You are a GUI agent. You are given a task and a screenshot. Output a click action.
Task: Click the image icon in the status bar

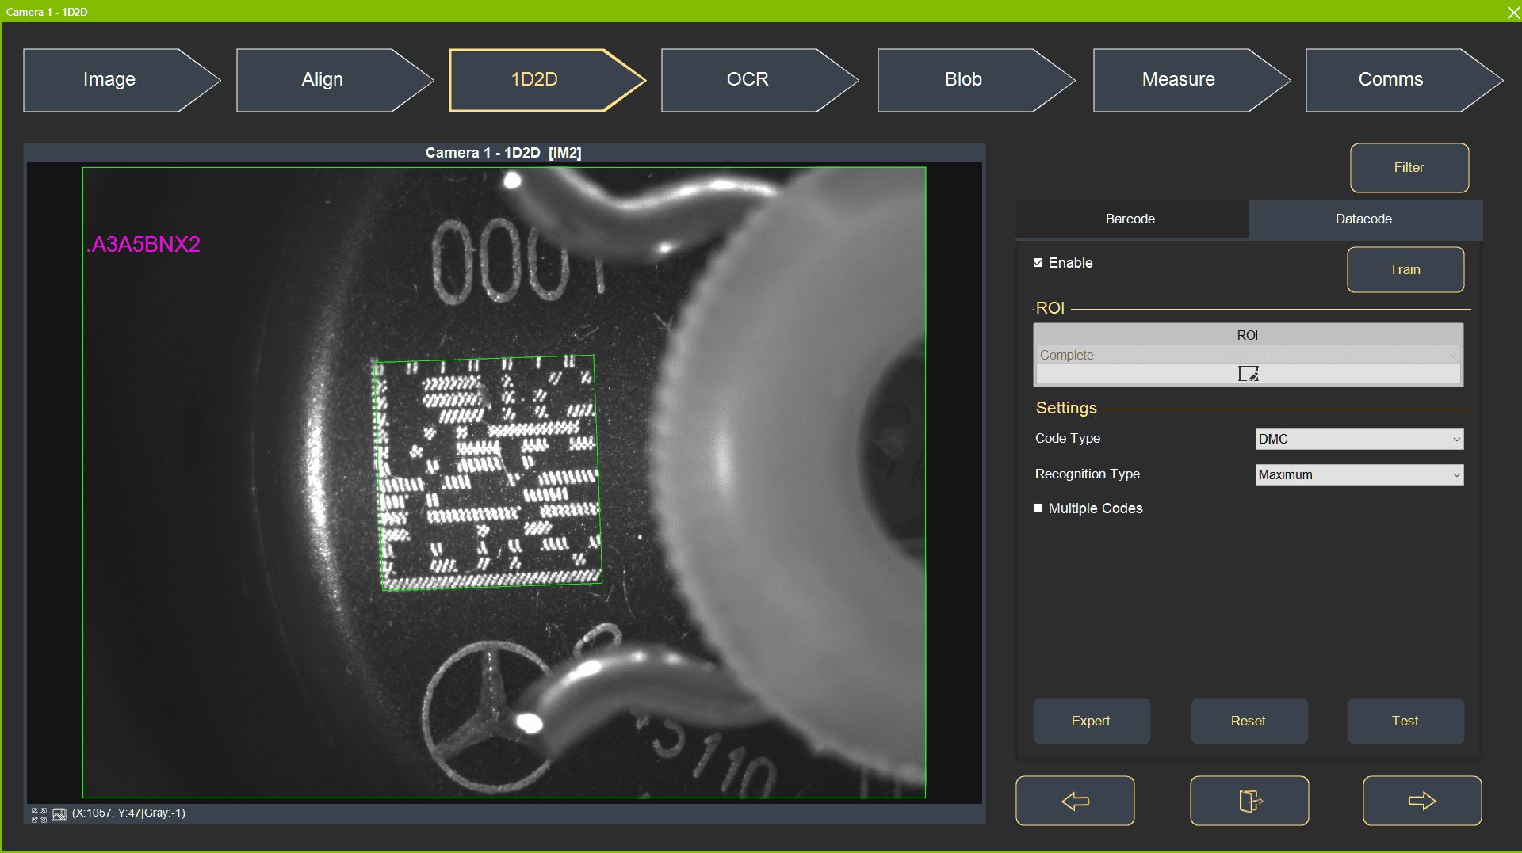coord(59,814)
